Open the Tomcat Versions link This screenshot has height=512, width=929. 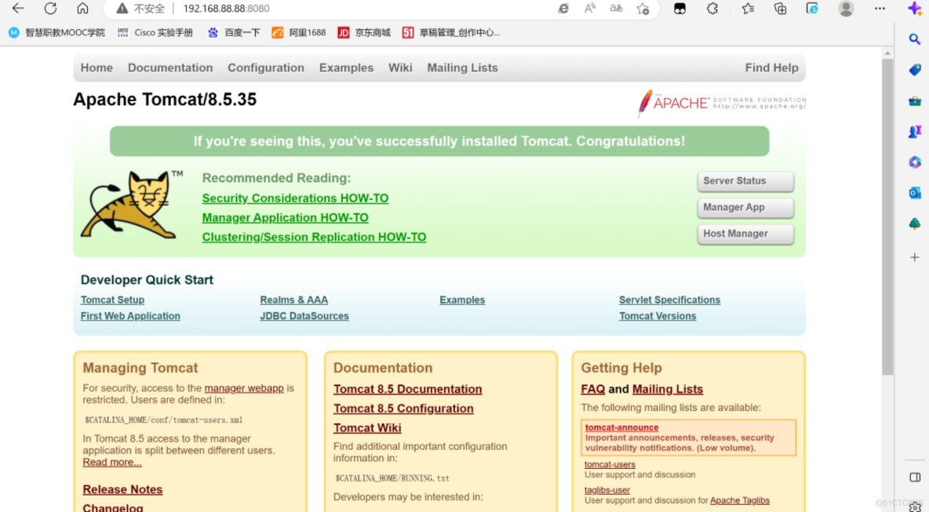(658, 316)
